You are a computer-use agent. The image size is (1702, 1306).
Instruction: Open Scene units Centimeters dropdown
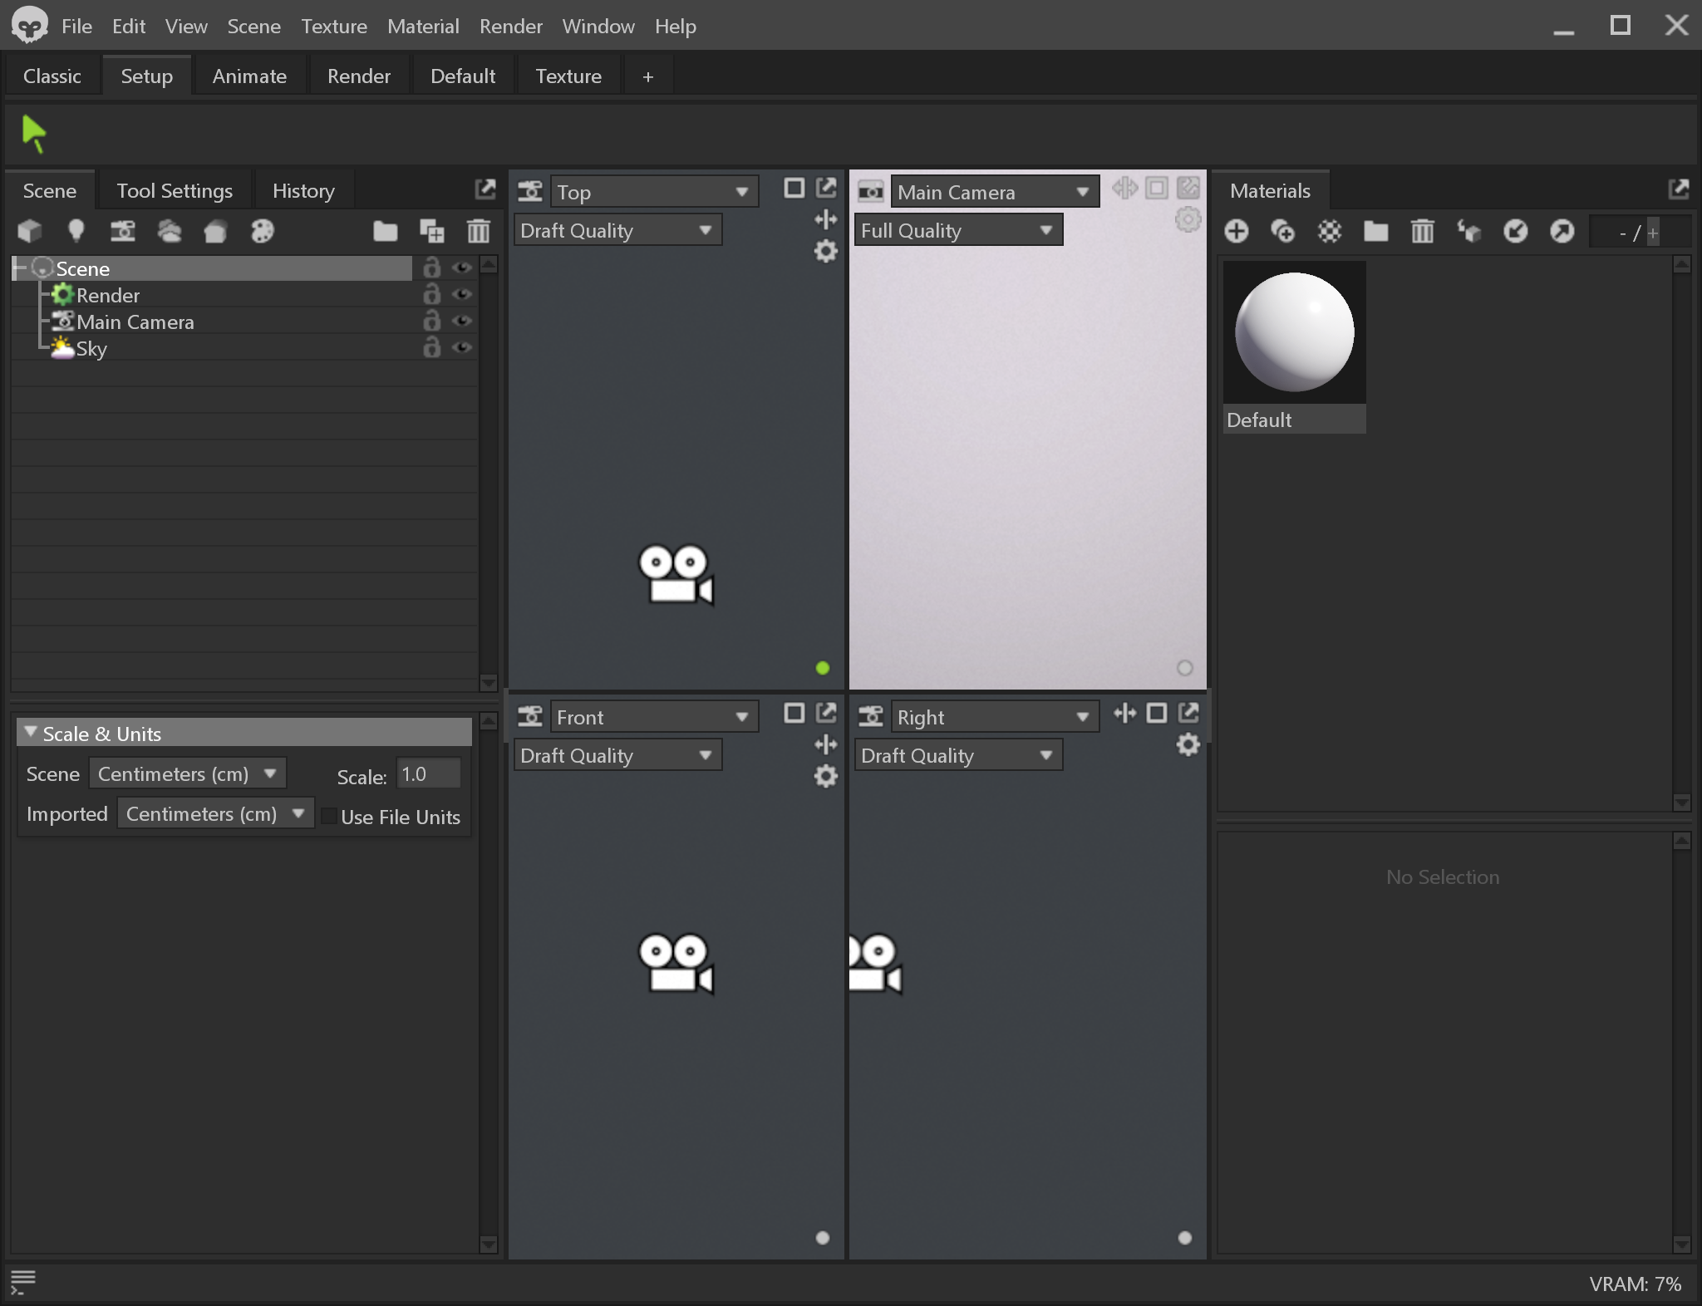[x=187, y=773]
